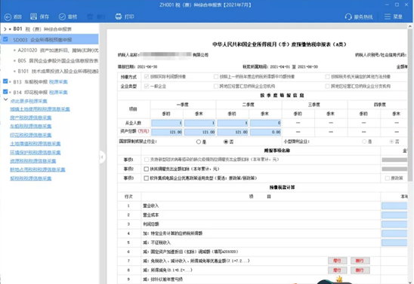Toggle the 一般企业 checkbox
Screen dimensions: 414x284
147,86
